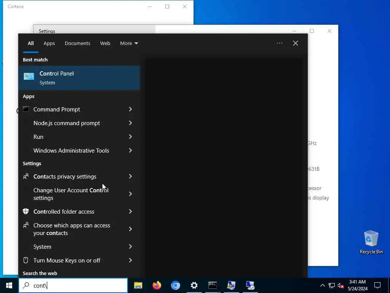The image size is (390, 293).
Task: Click the Command Prompt app icon
Action: pyautogui.click(x=26, y=109)
